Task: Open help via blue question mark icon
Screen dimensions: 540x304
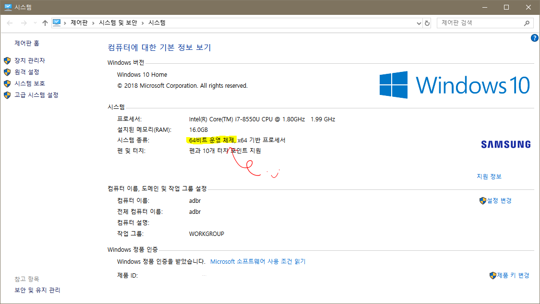Action: (x=535, y=38)
